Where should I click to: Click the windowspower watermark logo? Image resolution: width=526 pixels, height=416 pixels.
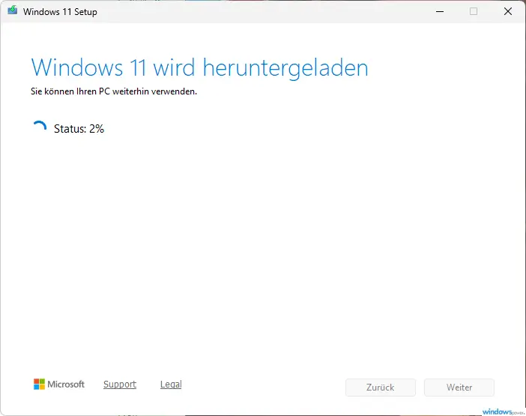coord(502,411)
